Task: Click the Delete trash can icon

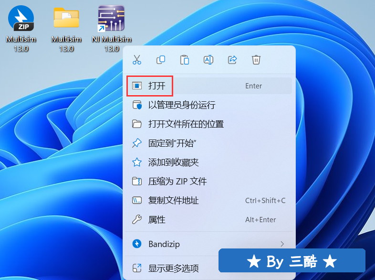Action: click(256, 60)
